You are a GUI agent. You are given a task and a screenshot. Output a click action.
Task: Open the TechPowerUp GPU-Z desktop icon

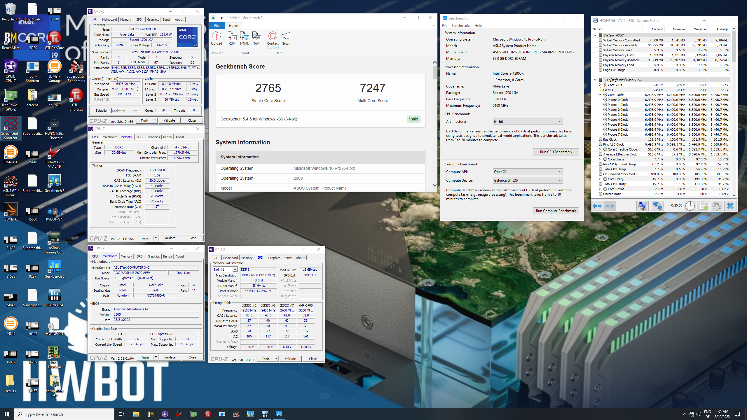tap(11, 100)
